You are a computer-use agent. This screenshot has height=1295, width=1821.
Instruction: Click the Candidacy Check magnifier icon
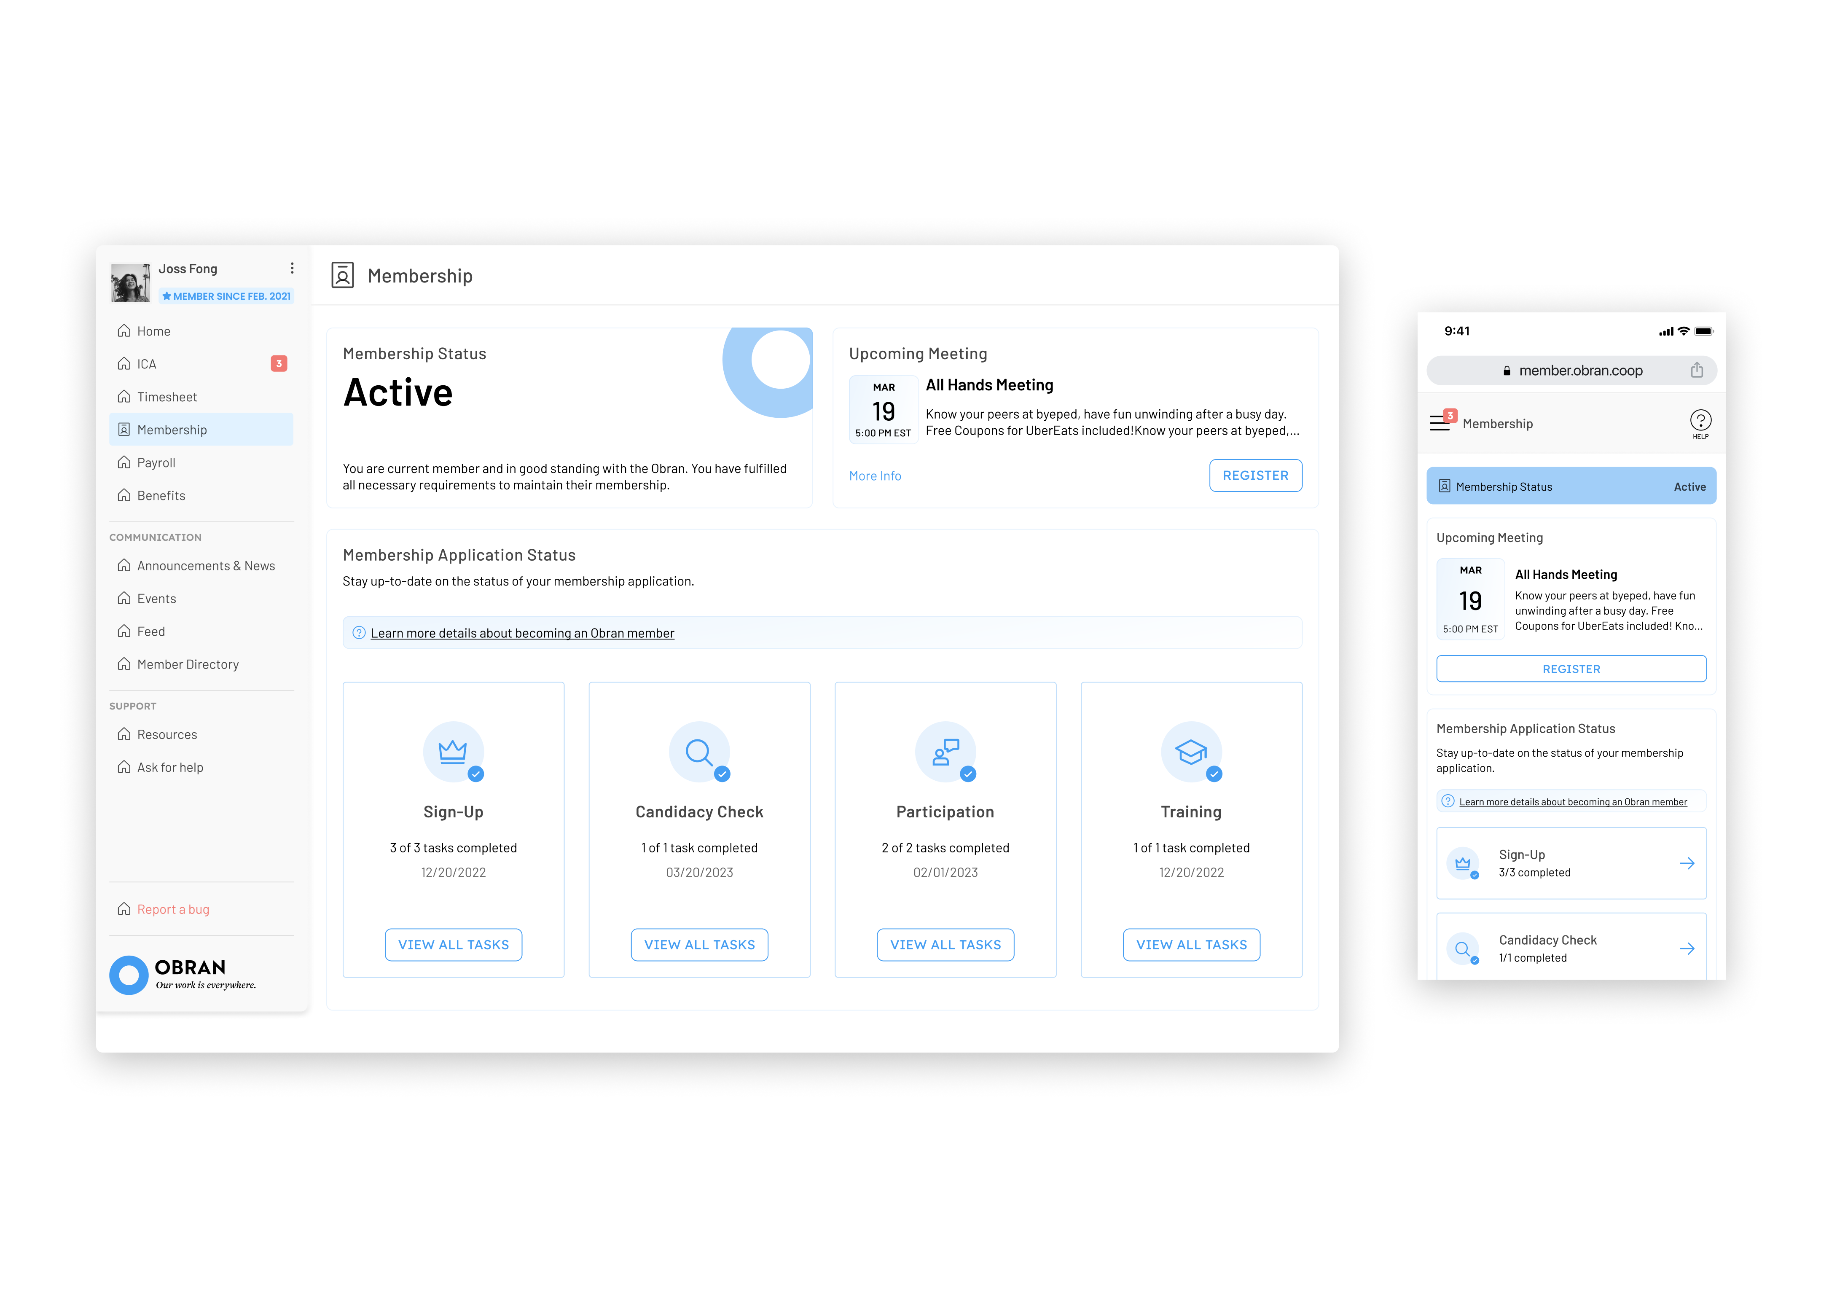(699, 752)
